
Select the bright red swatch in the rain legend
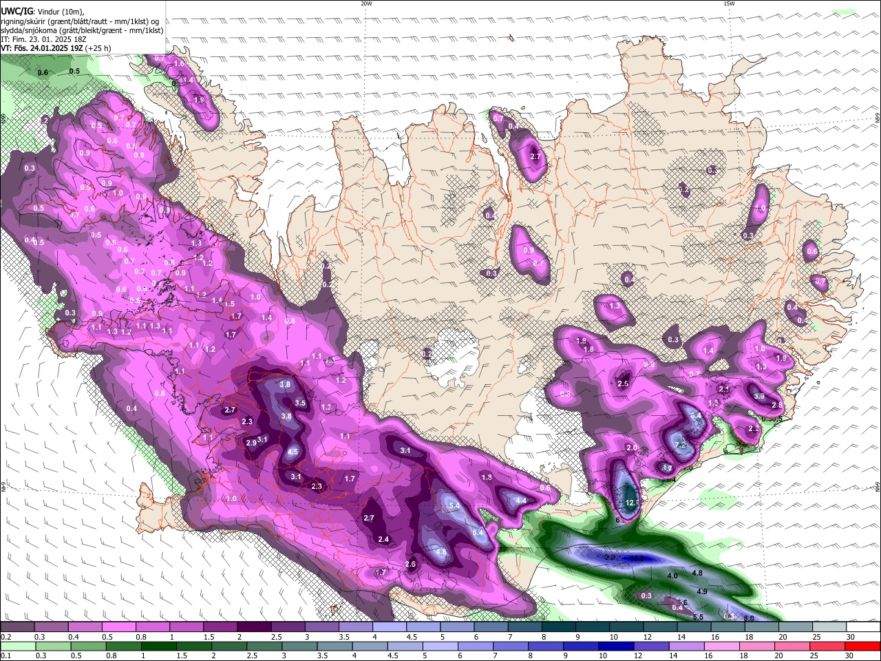(x=862, y=646)
